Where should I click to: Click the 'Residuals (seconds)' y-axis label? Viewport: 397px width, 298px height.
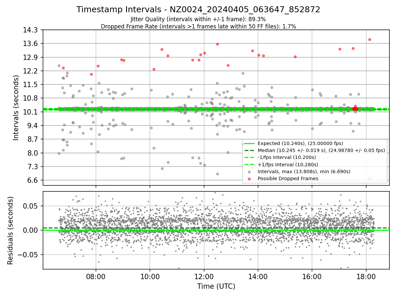10,230
